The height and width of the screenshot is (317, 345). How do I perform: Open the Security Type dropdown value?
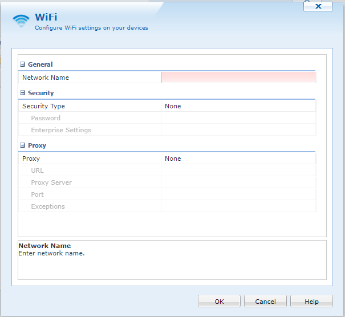click(x=238, y=106)
